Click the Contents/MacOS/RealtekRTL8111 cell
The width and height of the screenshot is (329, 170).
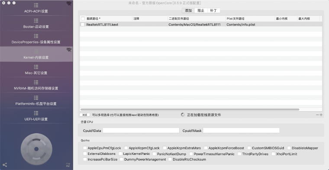194,25
